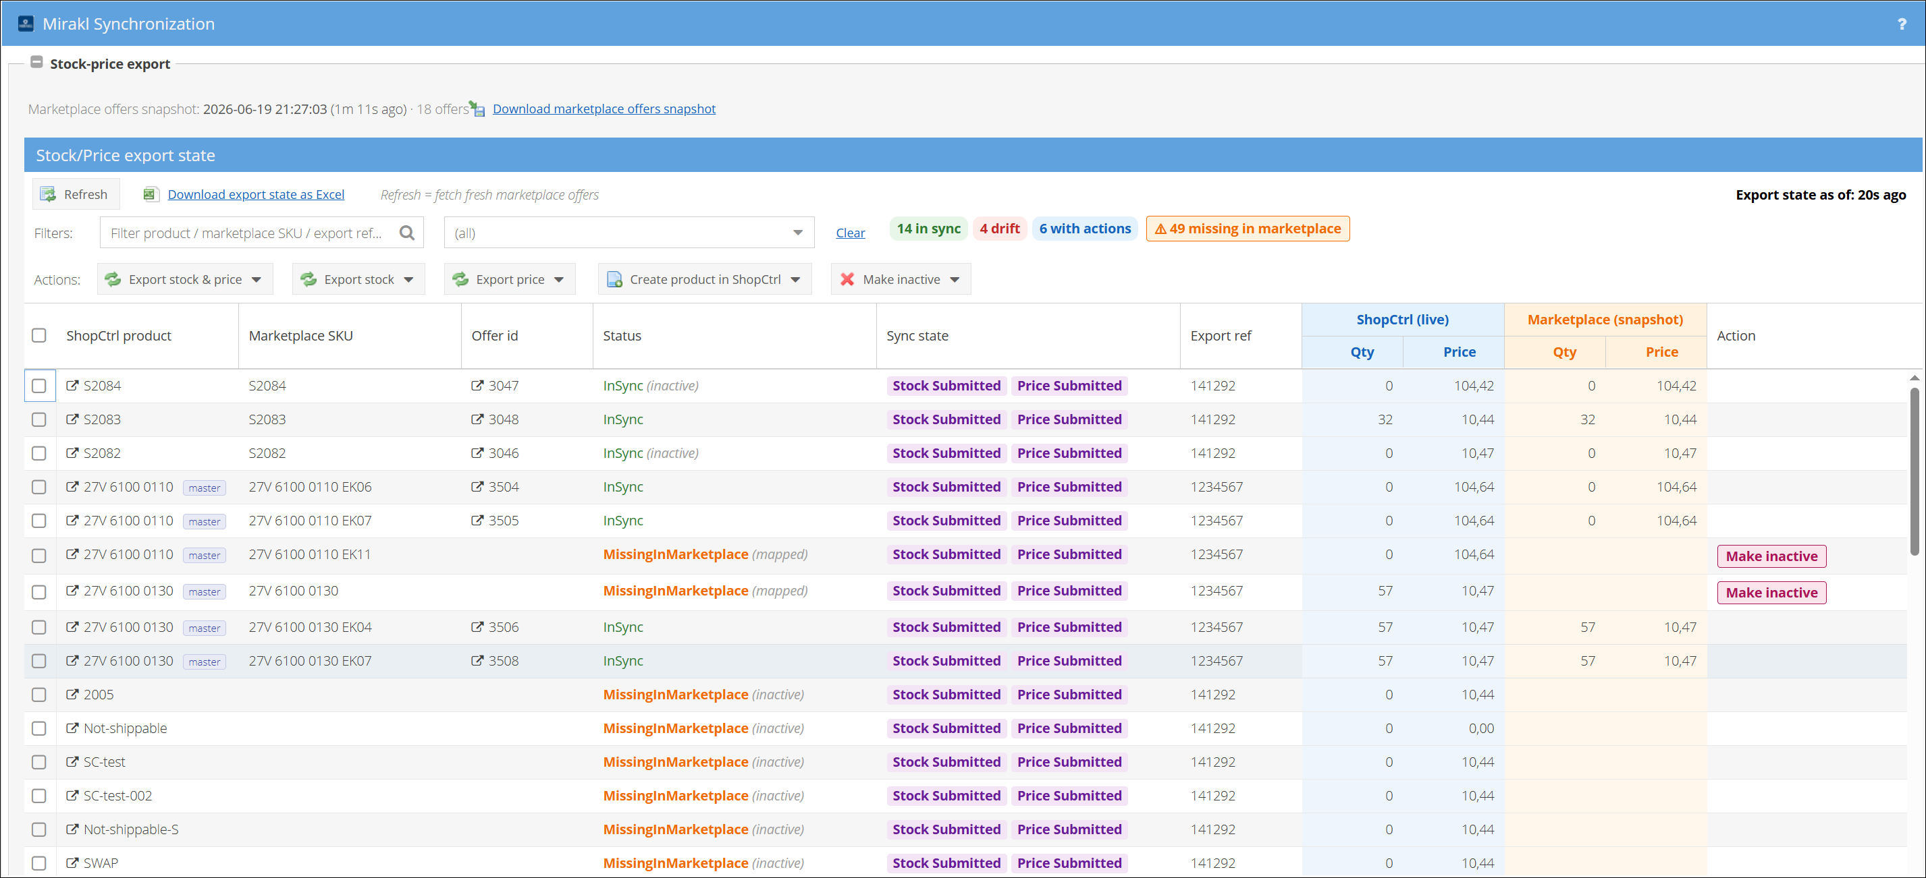Open offer 3508 external link icon
Image resolution: width=1926 pixels, height=878 pixels.
[477, 660]
